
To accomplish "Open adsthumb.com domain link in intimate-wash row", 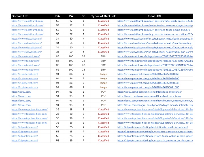I will [x=27, y=21].
